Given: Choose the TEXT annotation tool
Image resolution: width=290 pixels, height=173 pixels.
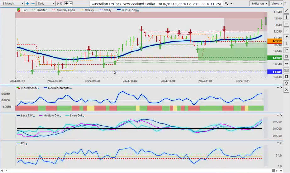Looking at the screenshot, I should (286, 70).
